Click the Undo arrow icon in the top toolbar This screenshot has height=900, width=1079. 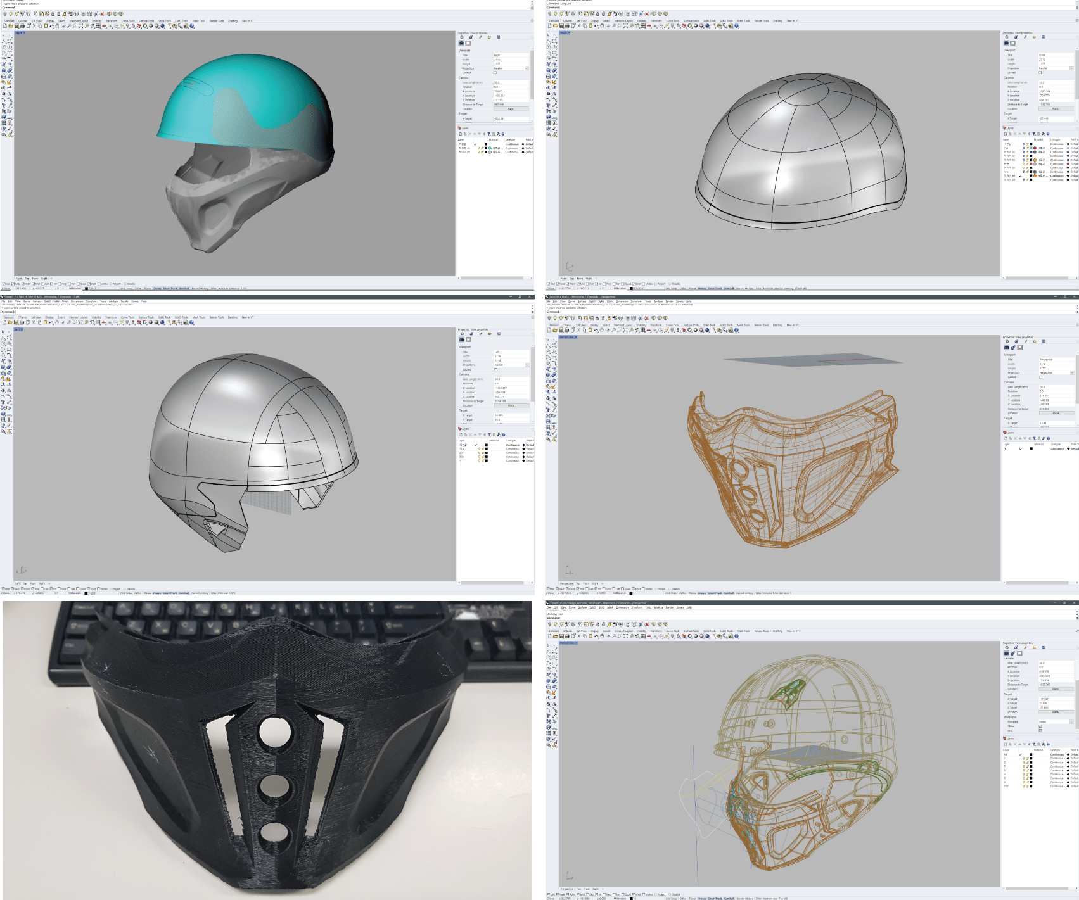[x=51, y=26]
